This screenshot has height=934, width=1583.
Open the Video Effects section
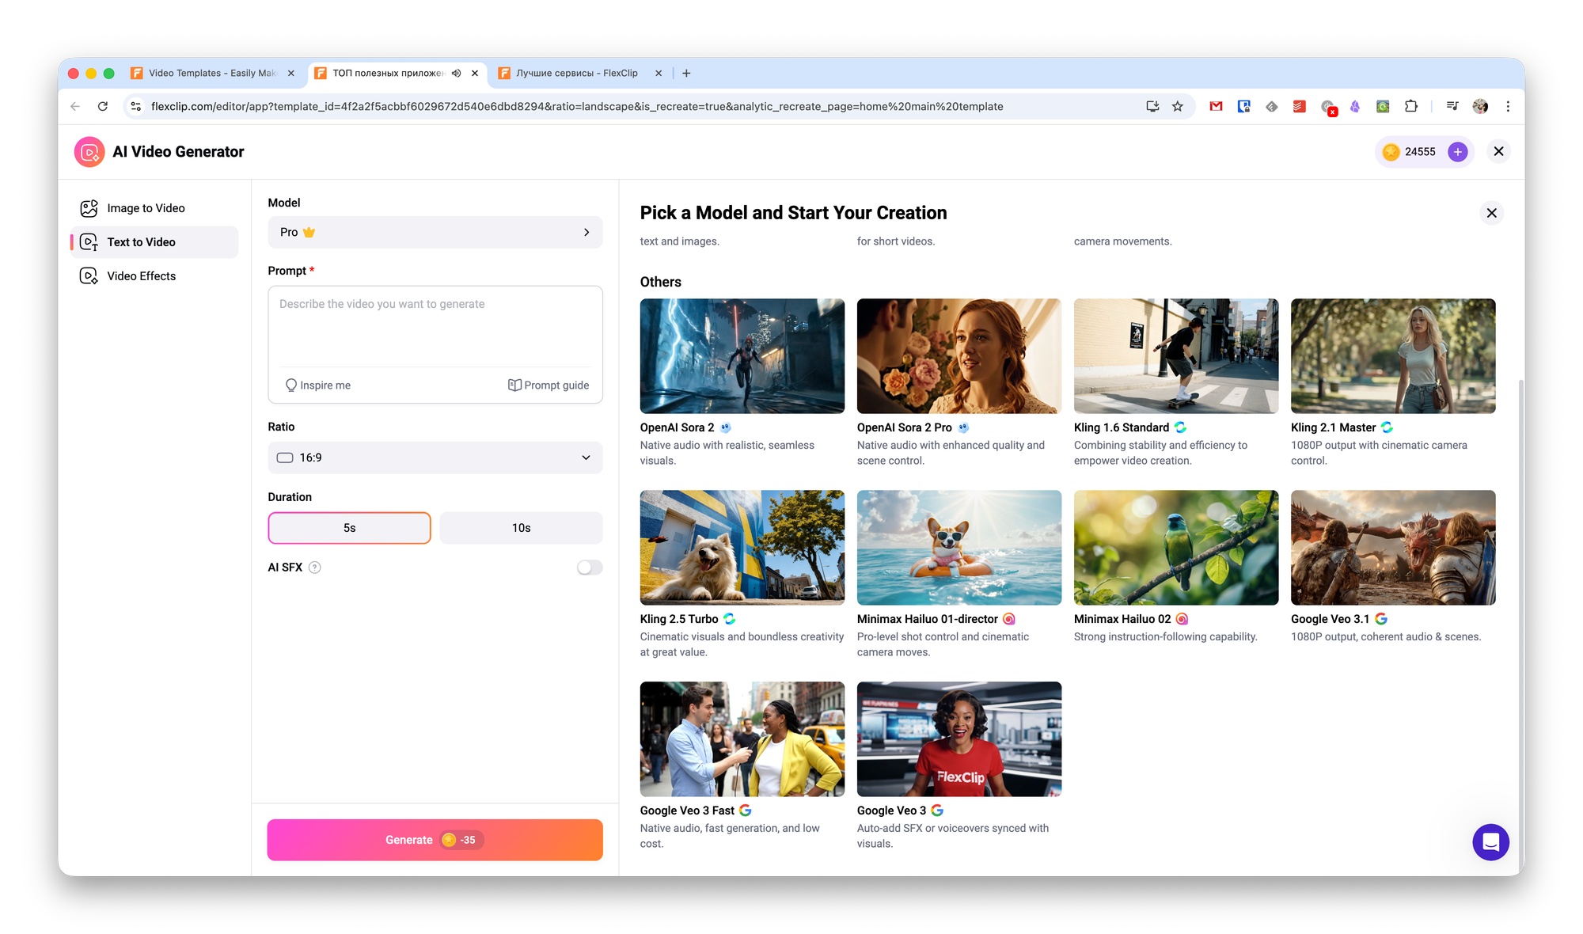point(141,276)
